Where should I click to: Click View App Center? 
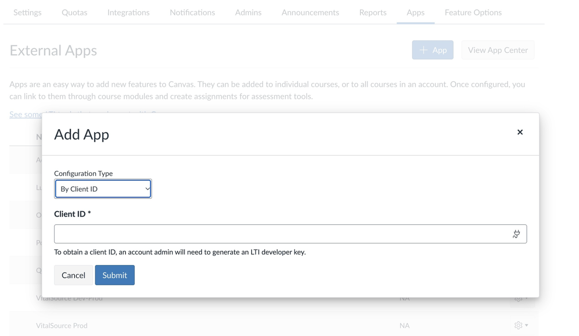[497, 50]
